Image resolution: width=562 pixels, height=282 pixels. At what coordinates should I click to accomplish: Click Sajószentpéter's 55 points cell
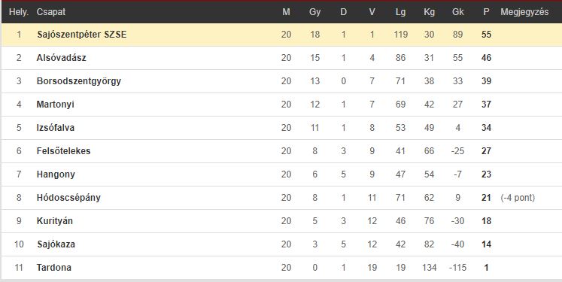[486, 35]
